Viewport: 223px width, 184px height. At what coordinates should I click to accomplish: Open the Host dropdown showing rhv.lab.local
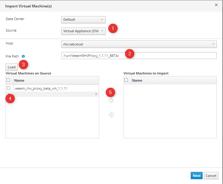click(x=139, y=44)
